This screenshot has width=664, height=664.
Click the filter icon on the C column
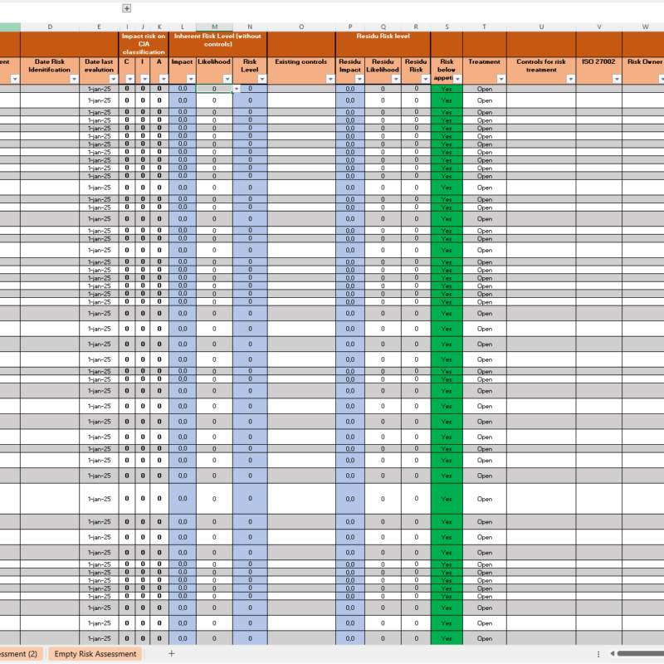click(x=129, y=80)
